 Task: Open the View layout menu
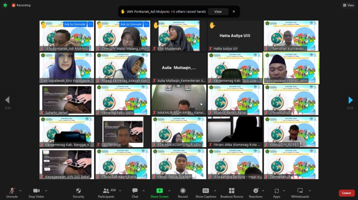[348, 5]
